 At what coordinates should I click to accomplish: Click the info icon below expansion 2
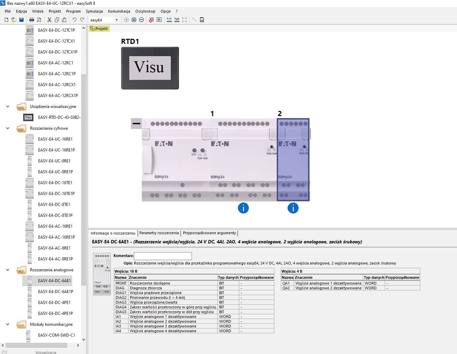pos(293,208)
